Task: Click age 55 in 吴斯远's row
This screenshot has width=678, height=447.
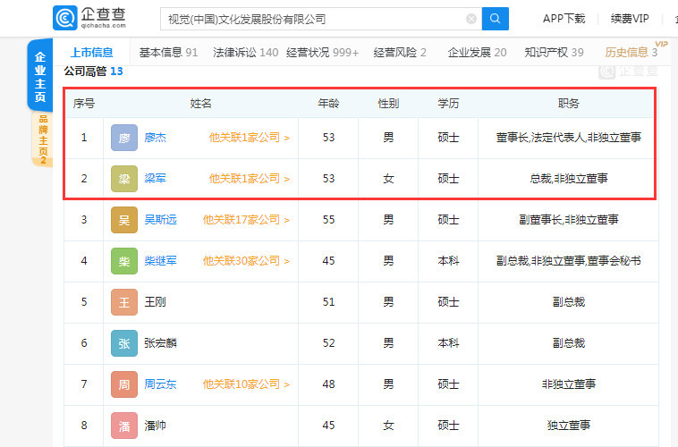Action: pos(328,220)
